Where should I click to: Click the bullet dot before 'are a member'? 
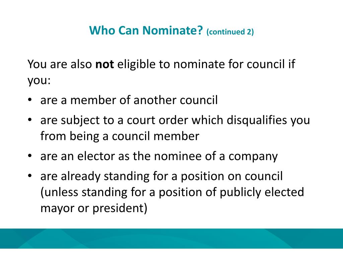click(30, 100)
